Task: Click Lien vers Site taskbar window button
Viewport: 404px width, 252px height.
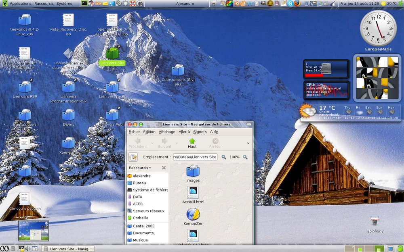Action: coord(68,249)
